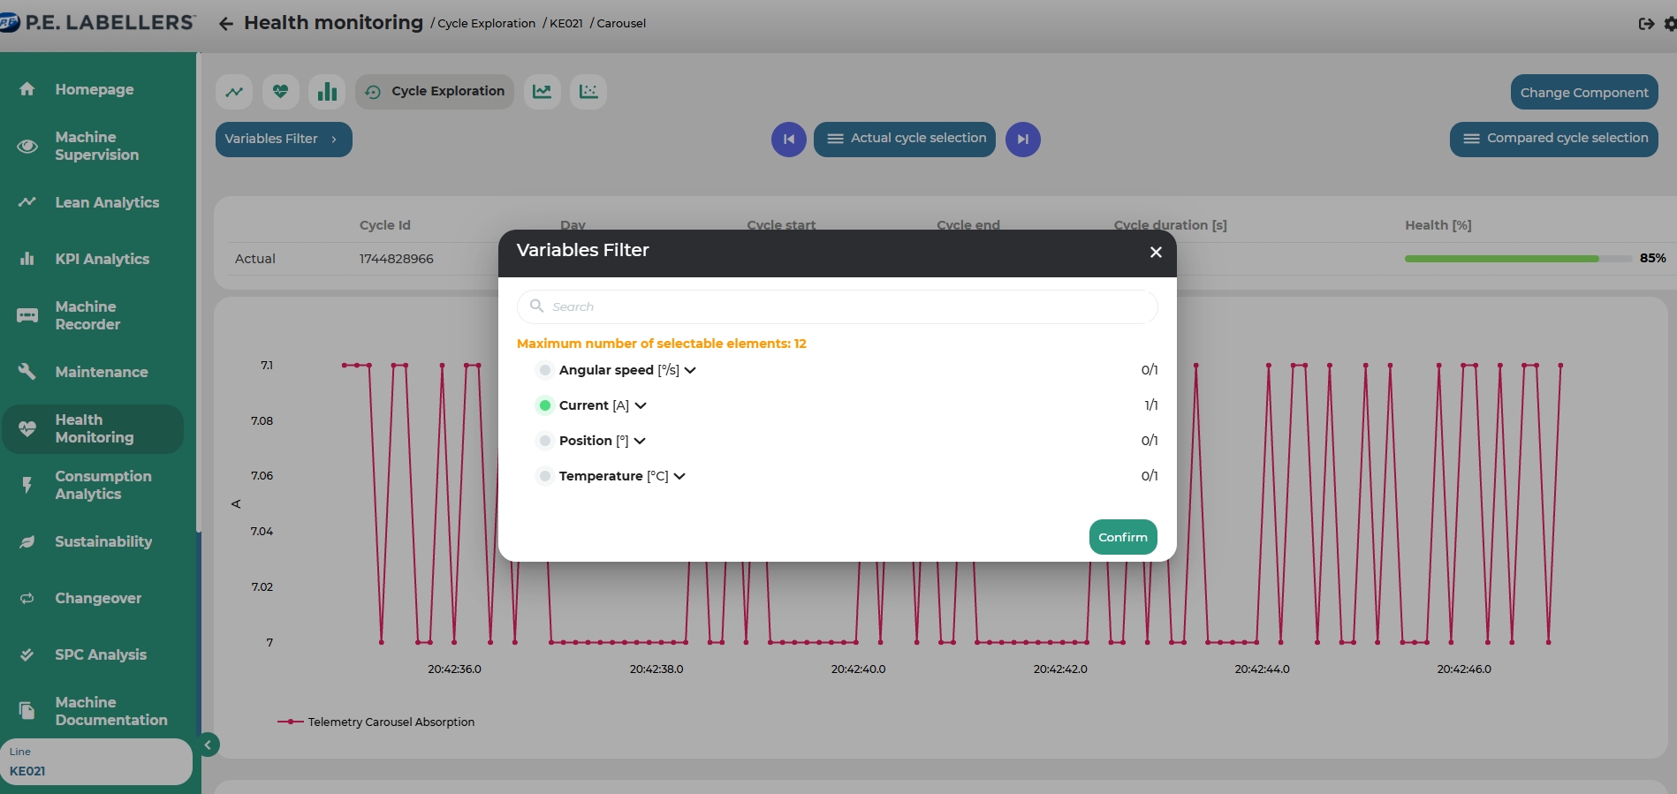The width and height of the screenshot is (1677, 794).
Task: Navigate to KPI Analytics in sidebar
Action: click(x=102, y=259)
